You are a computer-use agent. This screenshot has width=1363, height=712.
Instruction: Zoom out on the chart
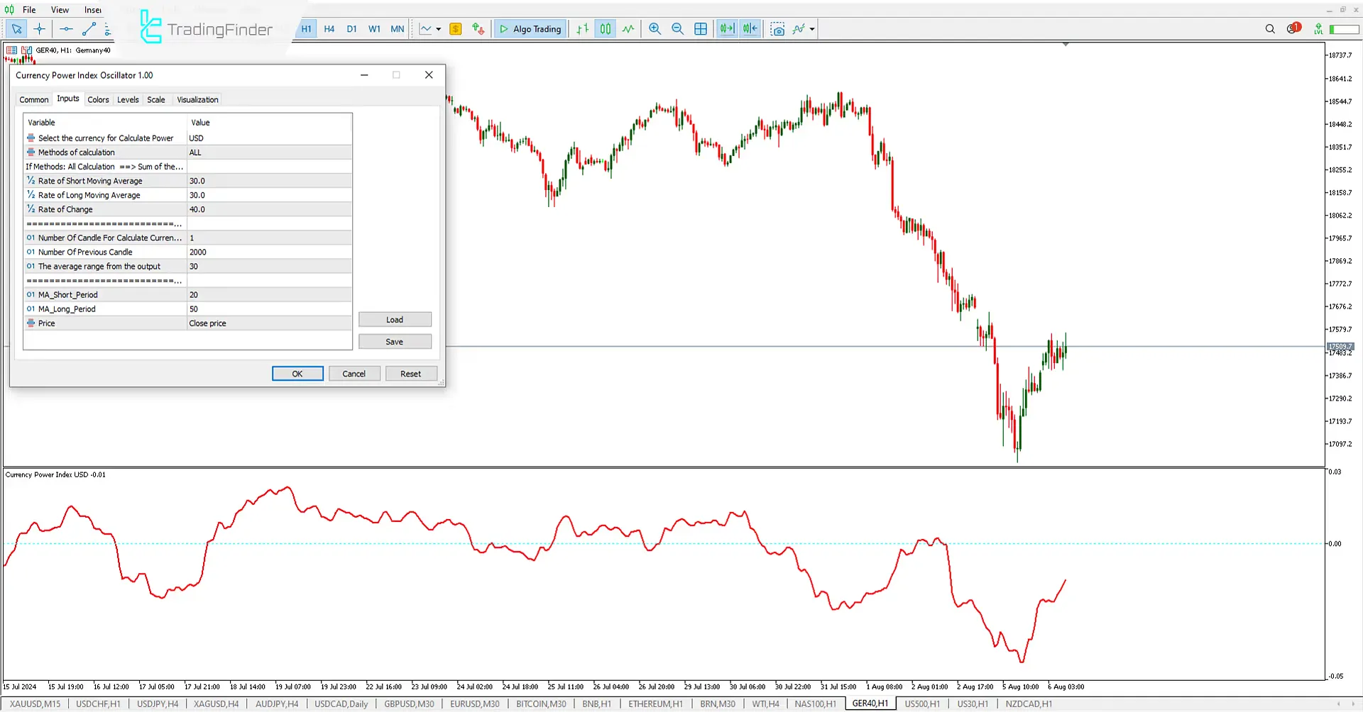[x=677, y=29]
